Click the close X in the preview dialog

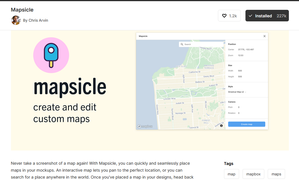coord(264,36)
